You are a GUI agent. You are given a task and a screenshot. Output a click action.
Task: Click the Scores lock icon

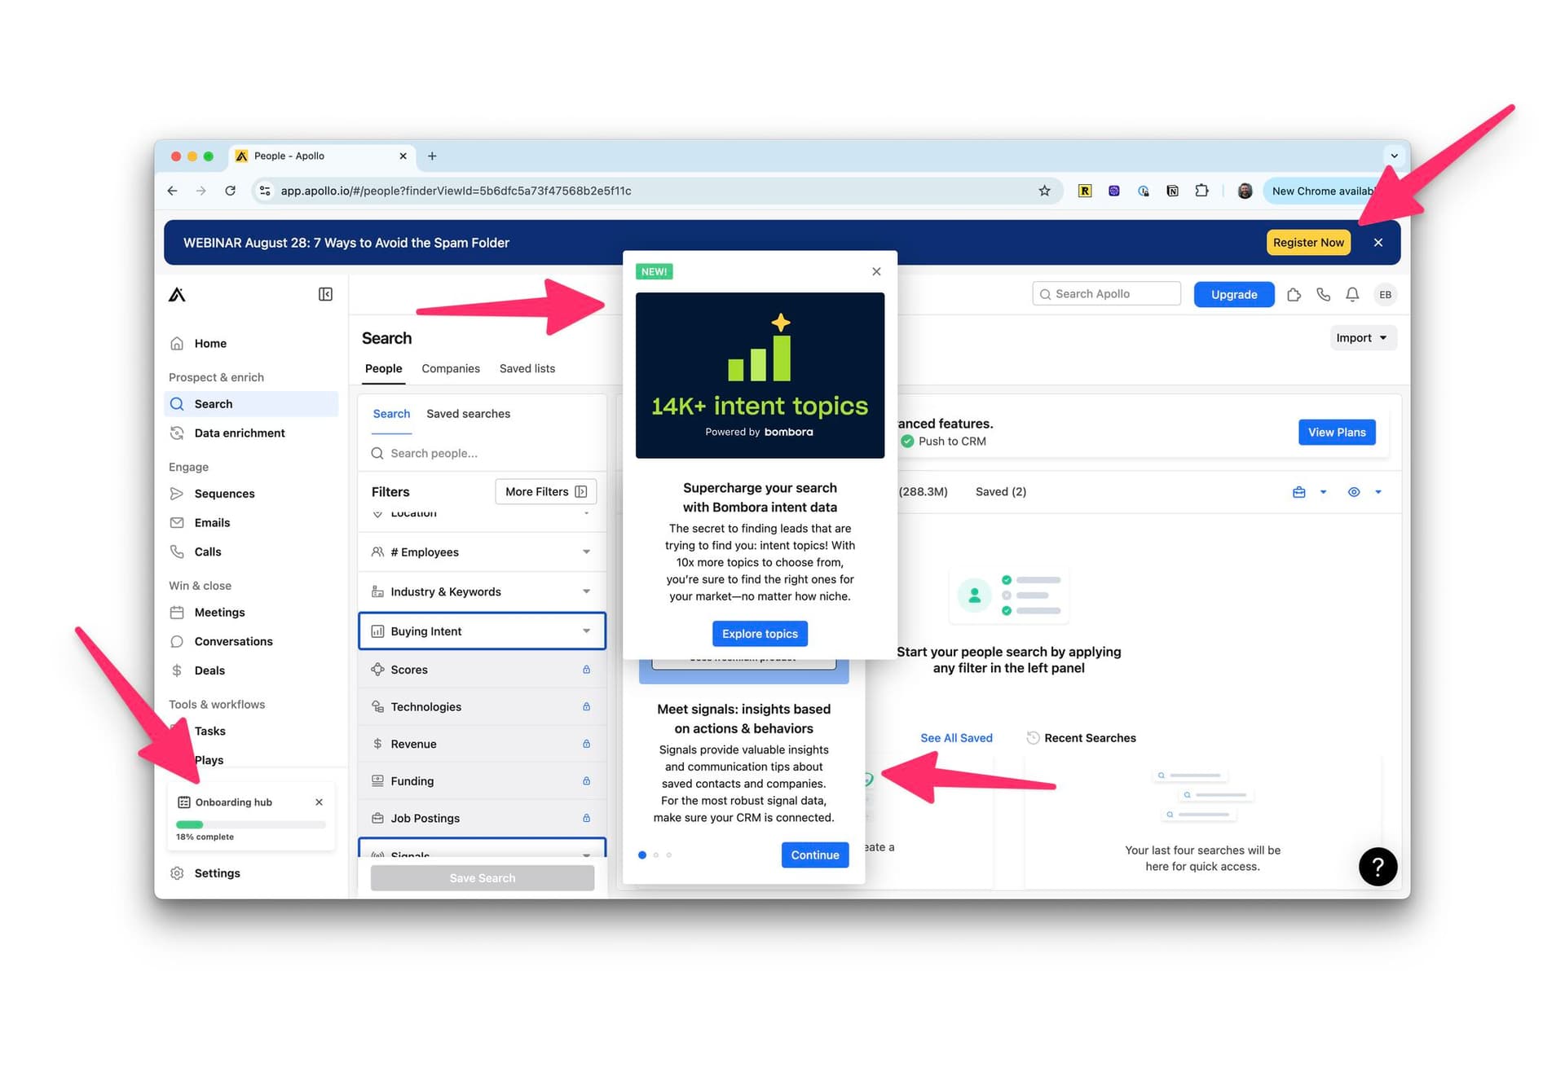coord(586,670)
